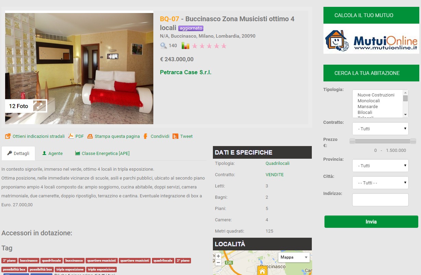Click the right handle of price slider
The image size is (421, 275).
point(413,141)
